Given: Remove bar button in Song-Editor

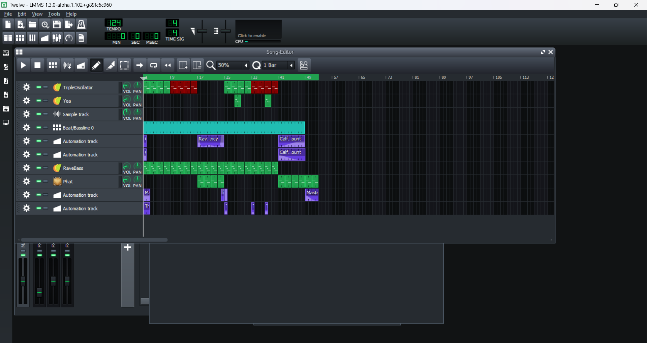Looking at the screenshot, I should pos(197,65).
